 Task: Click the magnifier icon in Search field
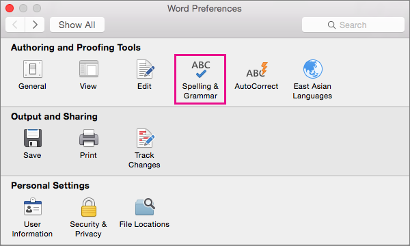coord(331,25)
